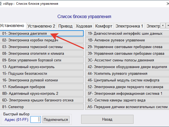Select 5F- Электронная информационная система 1
Image resolution: width=169 pixels, height=127 pixels.
point(127,93)
